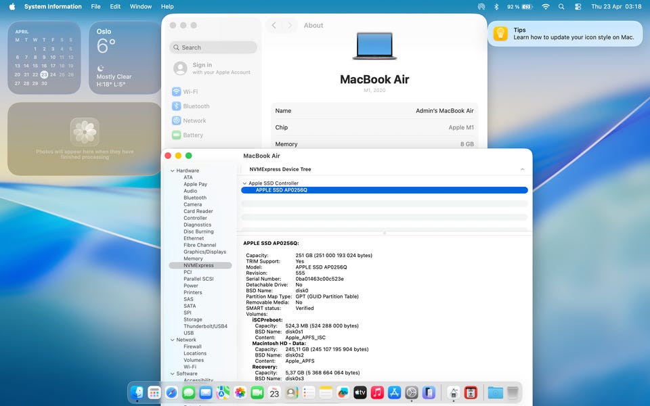Launch Freeform from the Dock
The image size is (650, 406).
(x=343, y=392)
